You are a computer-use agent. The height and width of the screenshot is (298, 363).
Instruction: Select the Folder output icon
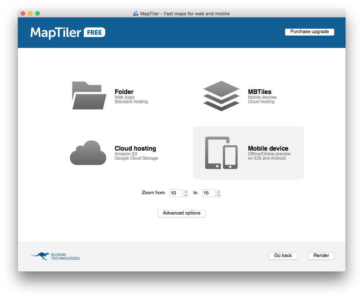point(89,95)
